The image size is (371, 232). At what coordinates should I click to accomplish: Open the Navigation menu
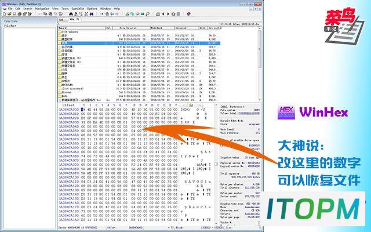coord(42,9)
